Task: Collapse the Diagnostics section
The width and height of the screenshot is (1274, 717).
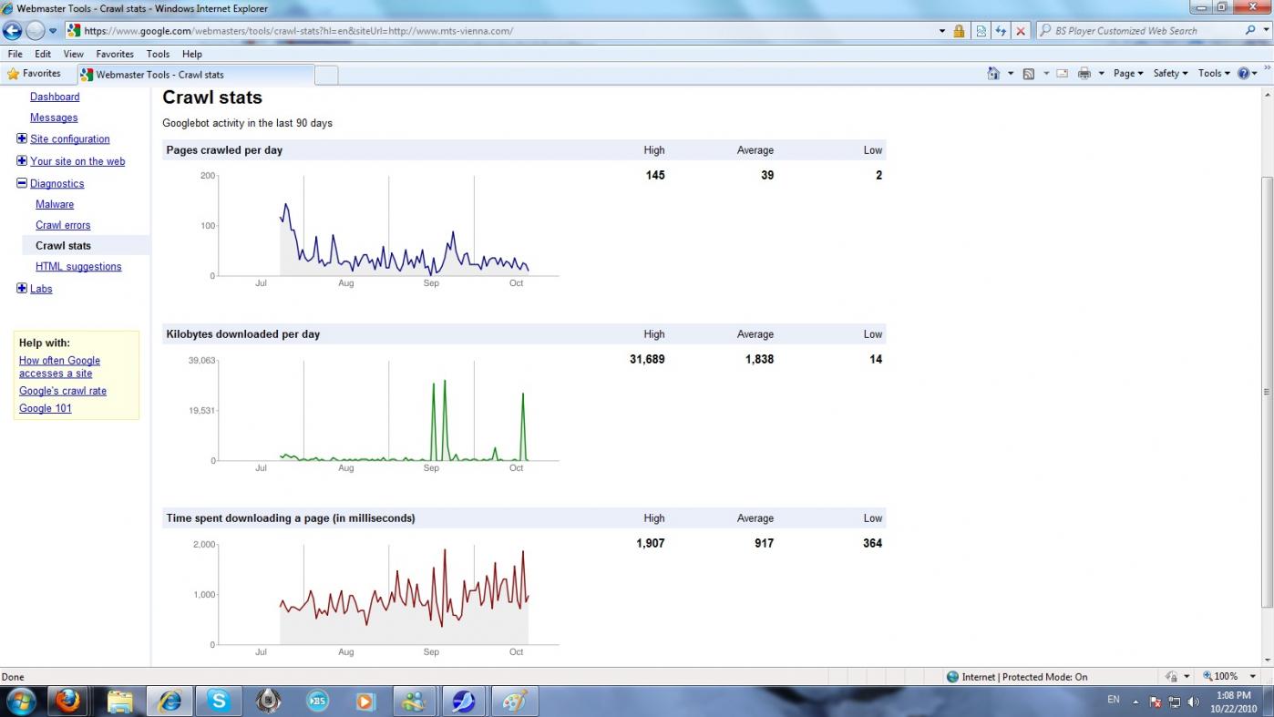Action: (22, 184)
